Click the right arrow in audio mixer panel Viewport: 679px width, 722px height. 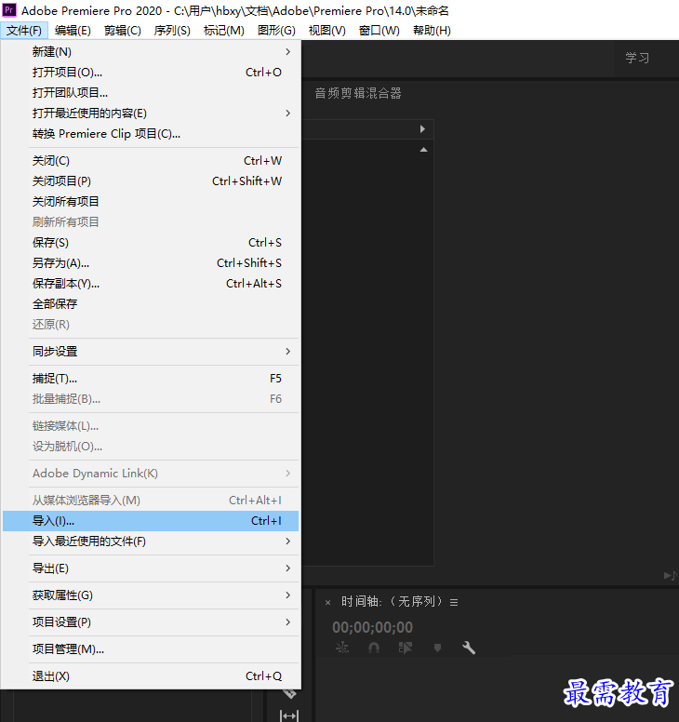(x=422, y=129)
